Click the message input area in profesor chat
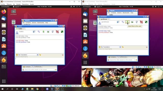This screenshot has width=163, height=91. click(x=123, y=52)
